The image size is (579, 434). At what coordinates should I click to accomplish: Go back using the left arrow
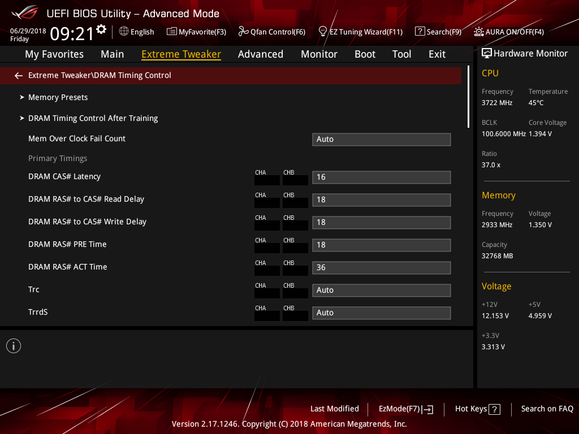19,76
